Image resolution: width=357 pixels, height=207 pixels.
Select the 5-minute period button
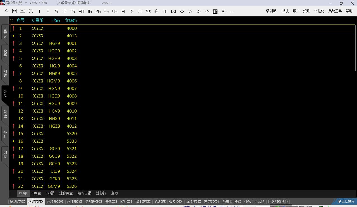click(x=56, y=11)
